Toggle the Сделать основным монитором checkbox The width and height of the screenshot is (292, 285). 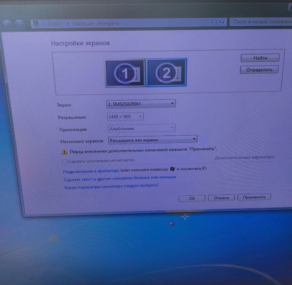tap(65, 161)
